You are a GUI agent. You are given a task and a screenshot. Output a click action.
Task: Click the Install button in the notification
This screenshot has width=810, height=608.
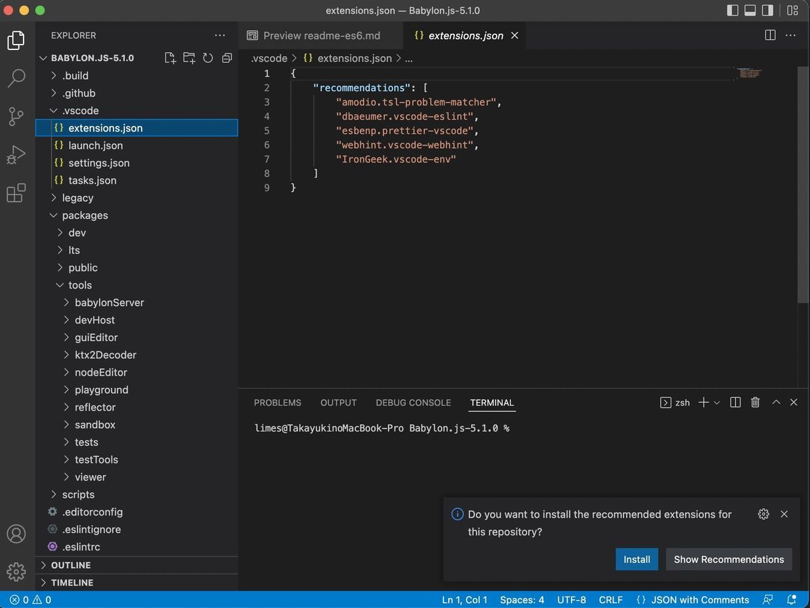tap(637, 559)
